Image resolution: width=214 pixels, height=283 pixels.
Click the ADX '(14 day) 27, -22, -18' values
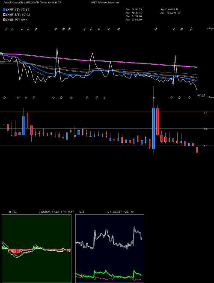coord(120,212)
